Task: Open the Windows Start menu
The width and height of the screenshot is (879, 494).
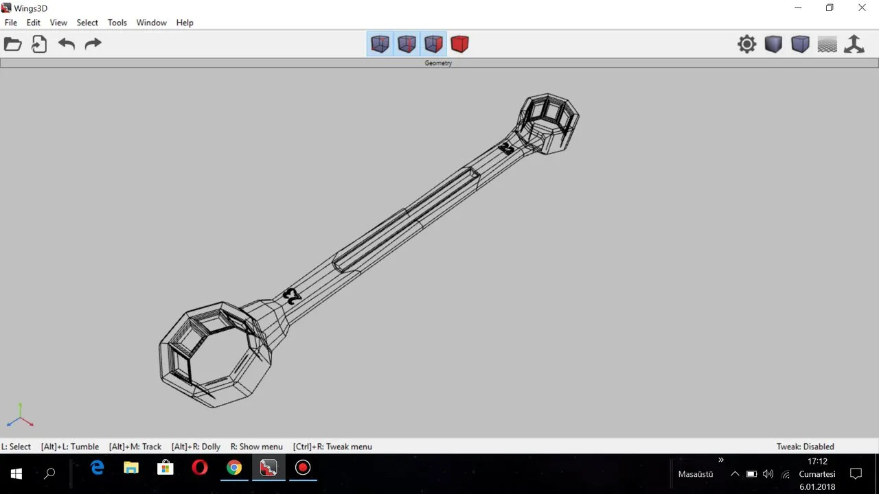Action: 16,473
